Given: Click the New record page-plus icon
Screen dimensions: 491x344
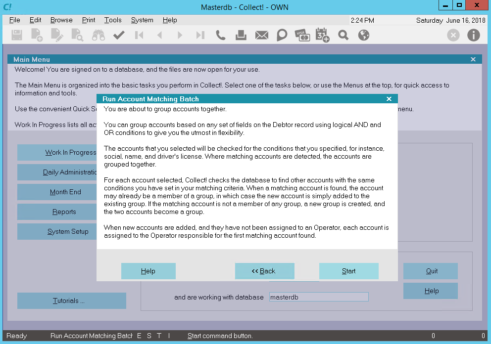Looking at the screenshot, I should coord(37,35).
